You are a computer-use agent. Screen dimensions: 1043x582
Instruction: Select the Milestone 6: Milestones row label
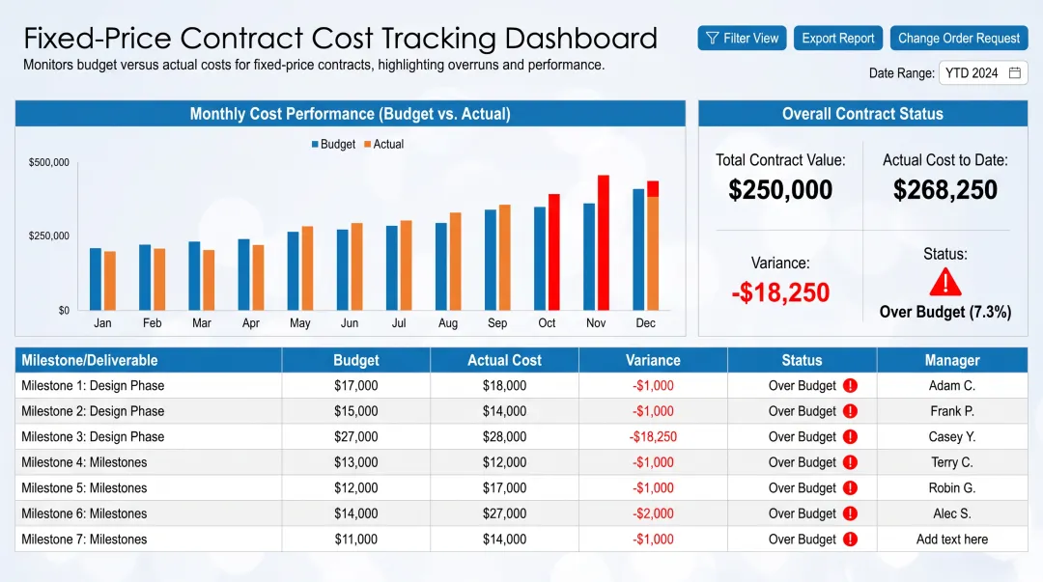coord(84,513)
